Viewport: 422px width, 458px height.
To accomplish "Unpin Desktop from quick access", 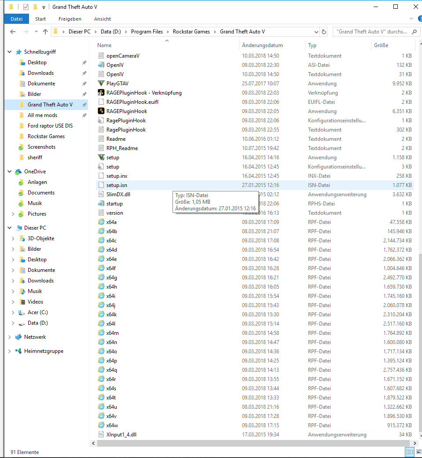I will click(x=84, y=62).
